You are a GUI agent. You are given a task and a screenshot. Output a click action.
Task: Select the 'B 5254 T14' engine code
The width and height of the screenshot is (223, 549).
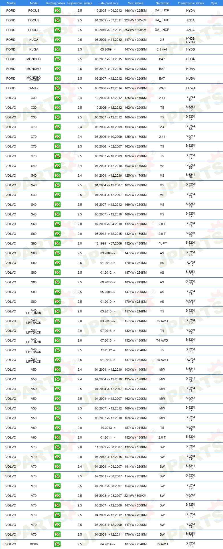click(x=190, y=282)
